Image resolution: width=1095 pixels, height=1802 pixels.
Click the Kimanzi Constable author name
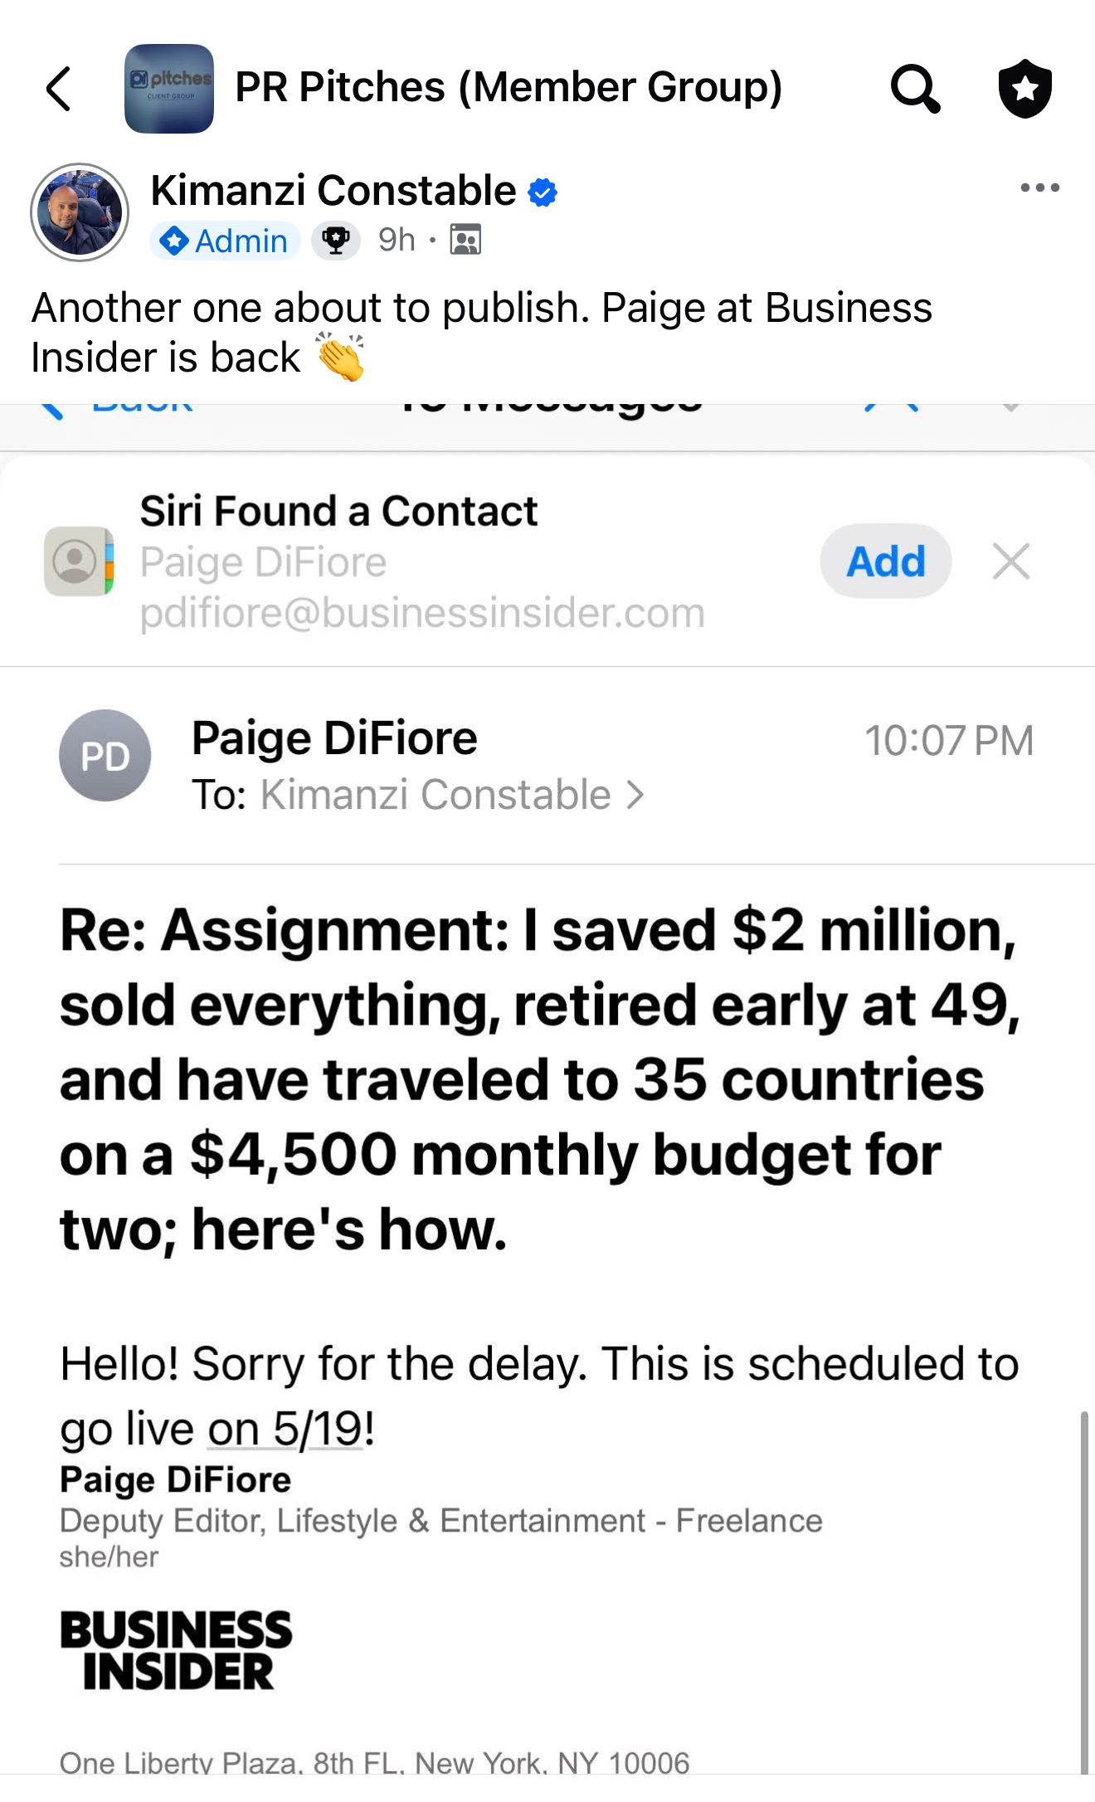[333, 191]
